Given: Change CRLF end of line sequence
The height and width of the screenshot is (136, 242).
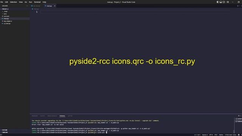Looking at the screenshot, I should pyautogui.click(x=216, y=135).
